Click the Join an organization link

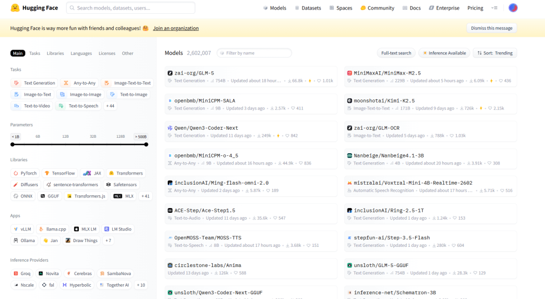pos(176,28)
